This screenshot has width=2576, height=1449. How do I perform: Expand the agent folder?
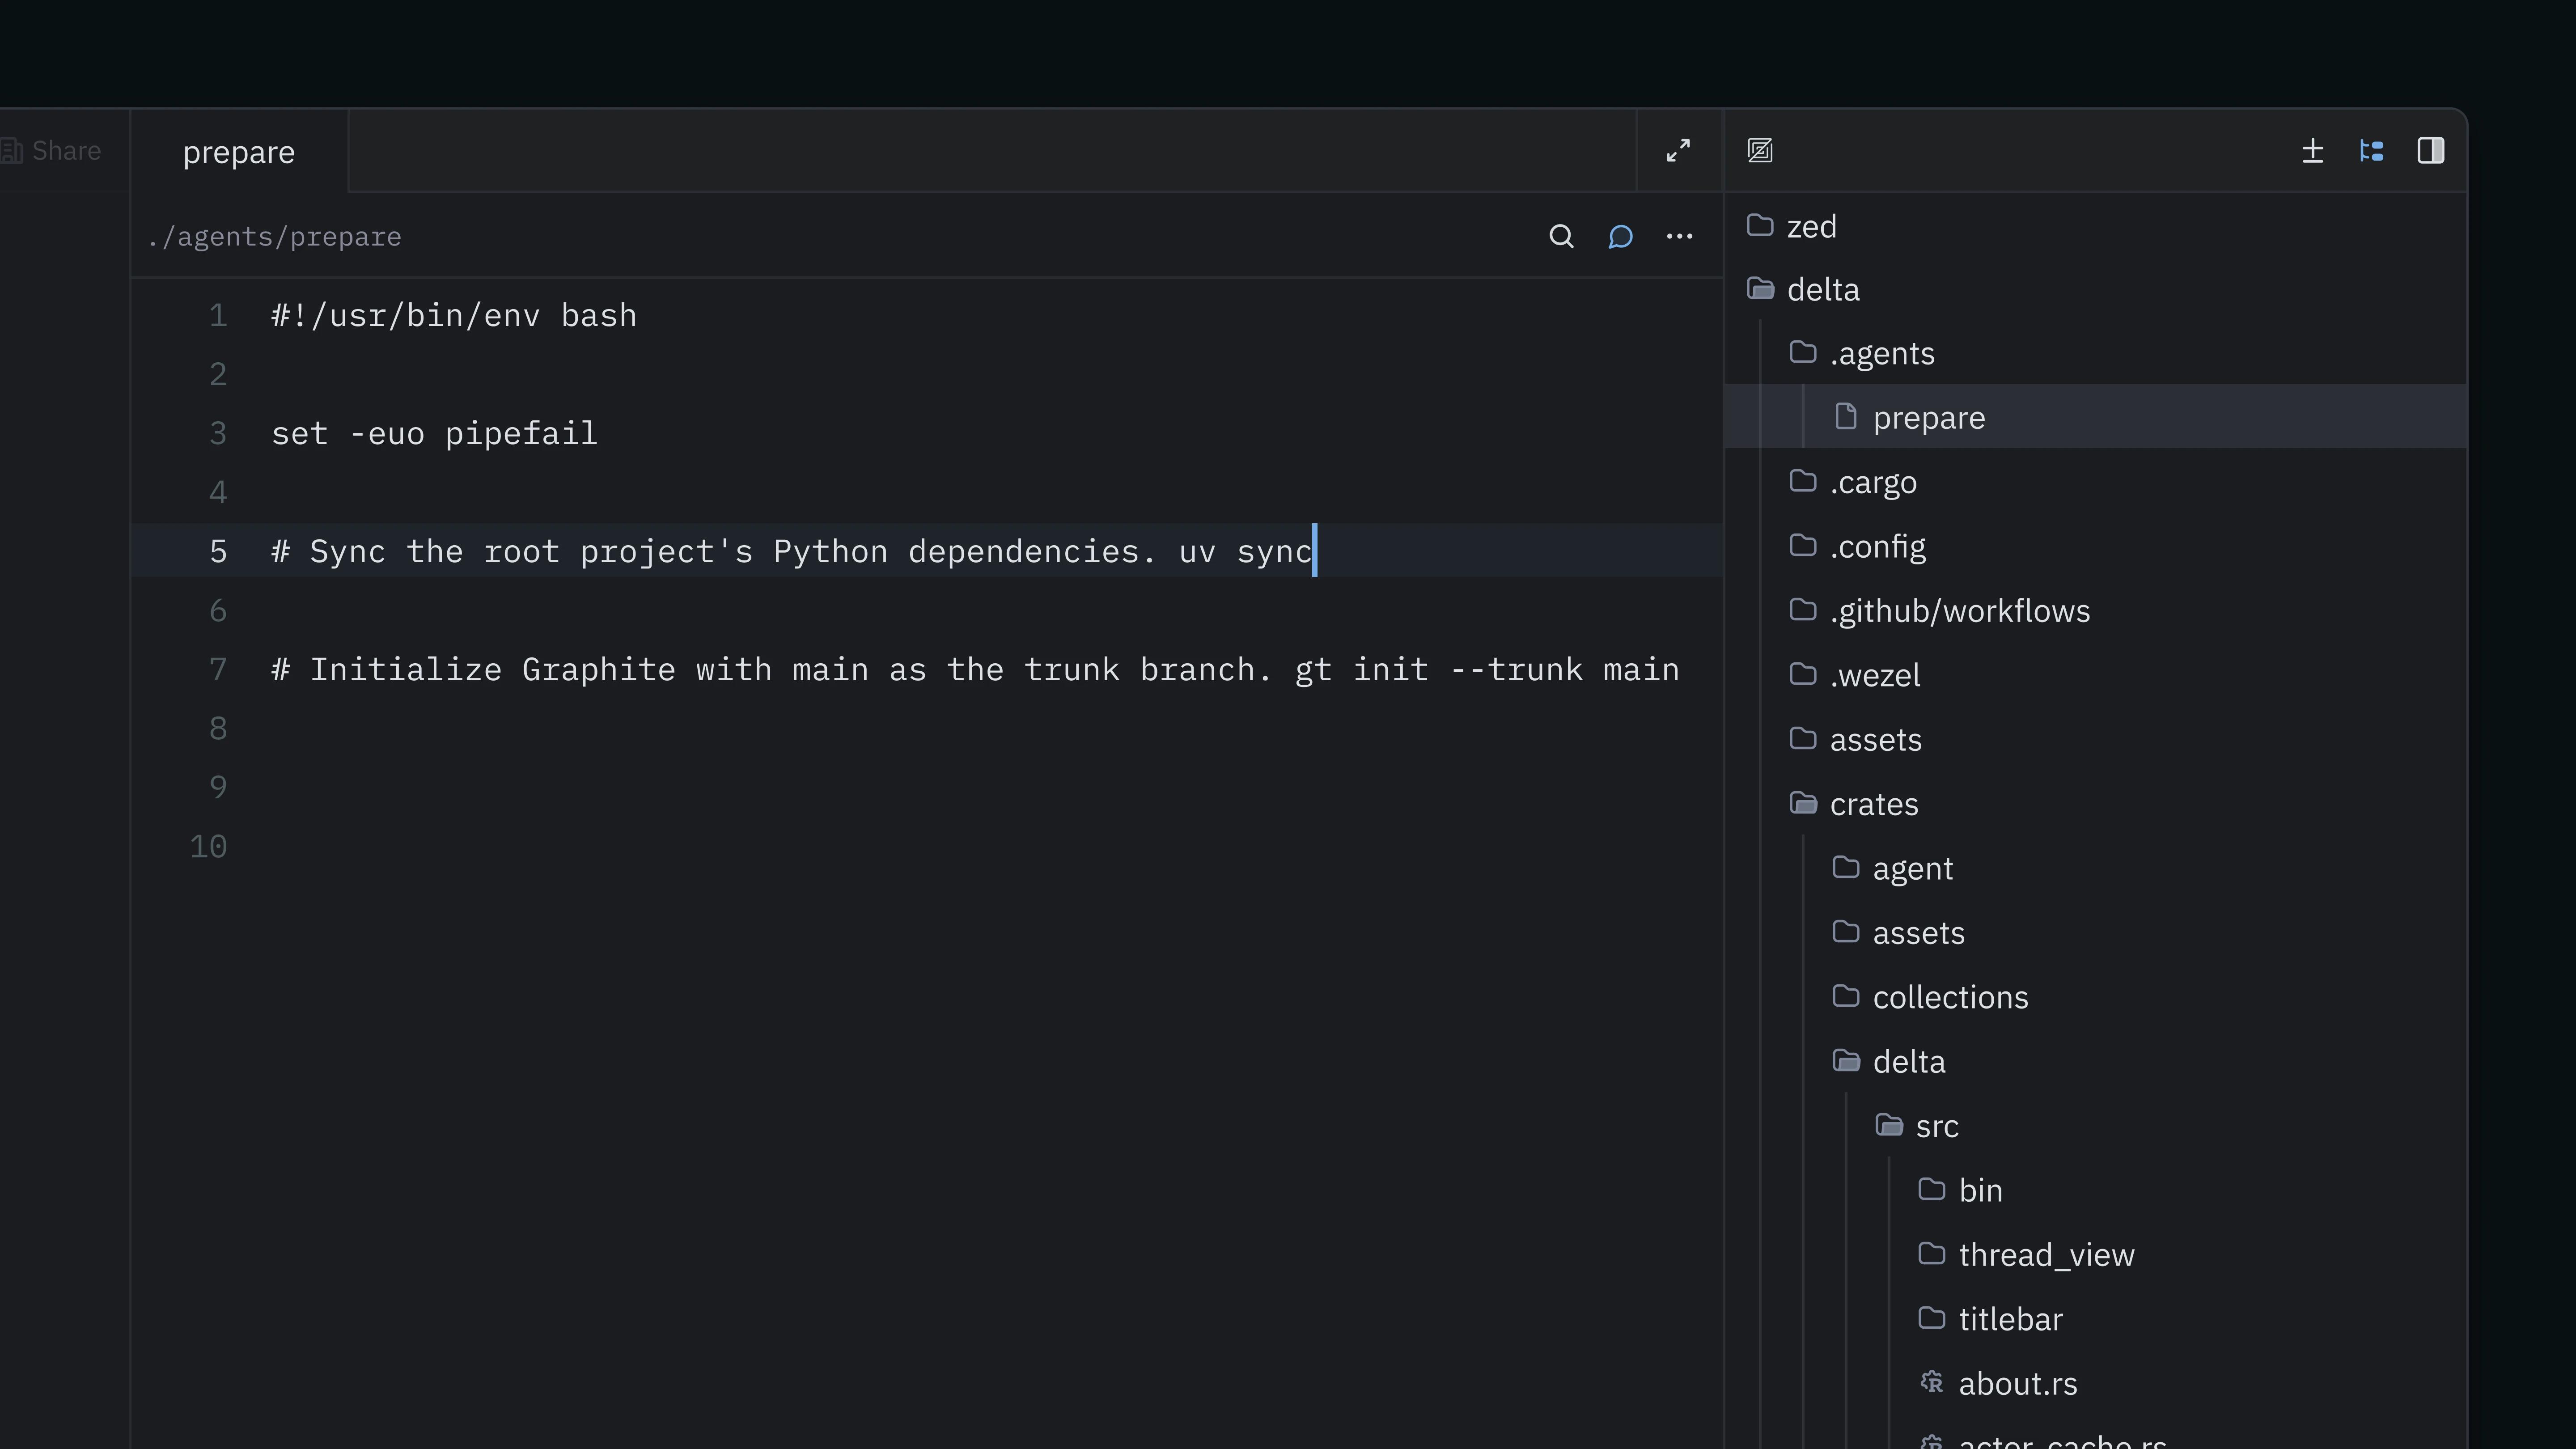[x=2096, y=869]
